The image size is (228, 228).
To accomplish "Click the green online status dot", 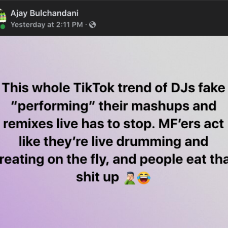I will (3, 27).
